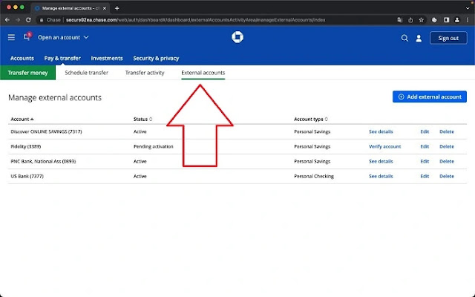Open the Chrome profile avatar
Screen dimensions: 475x297
point(457,20)
